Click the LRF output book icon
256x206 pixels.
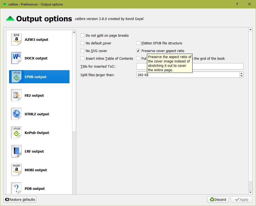(16, 151)
